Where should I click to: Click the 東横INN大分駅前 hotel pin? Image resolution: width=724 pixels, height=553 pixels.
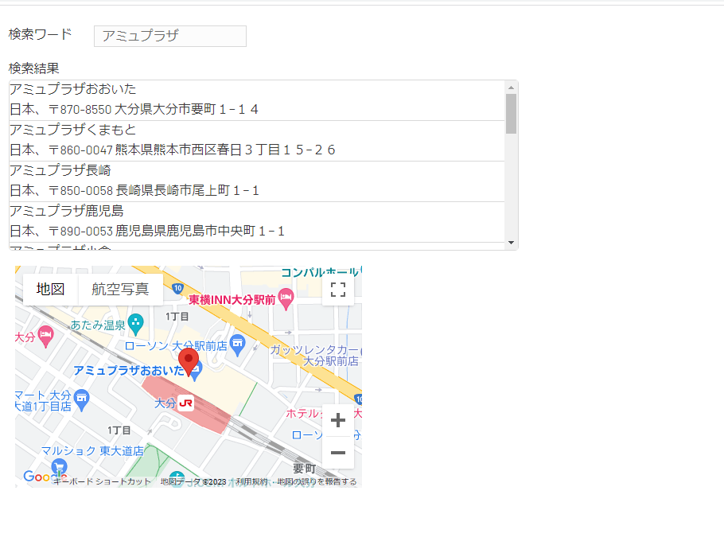click(x=286, y=298)
